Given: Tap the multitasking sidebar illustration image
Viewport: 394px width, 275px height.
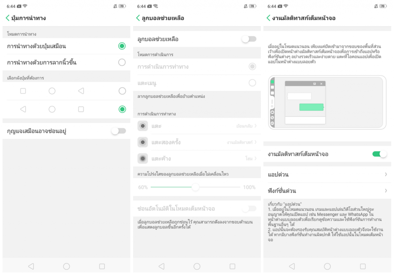Looking at the screenshot, I should [x=327, y=102].
